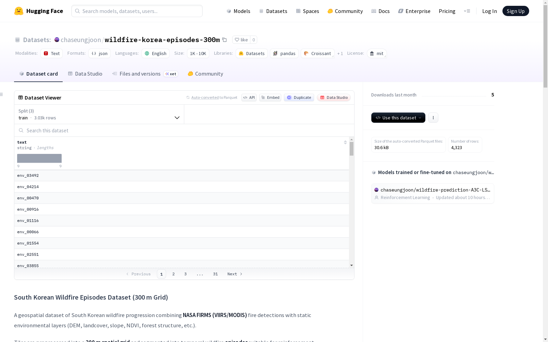Click the viewer scrollbar down arrow
Viewport: 548px width, 342px height.
(351, 265)
